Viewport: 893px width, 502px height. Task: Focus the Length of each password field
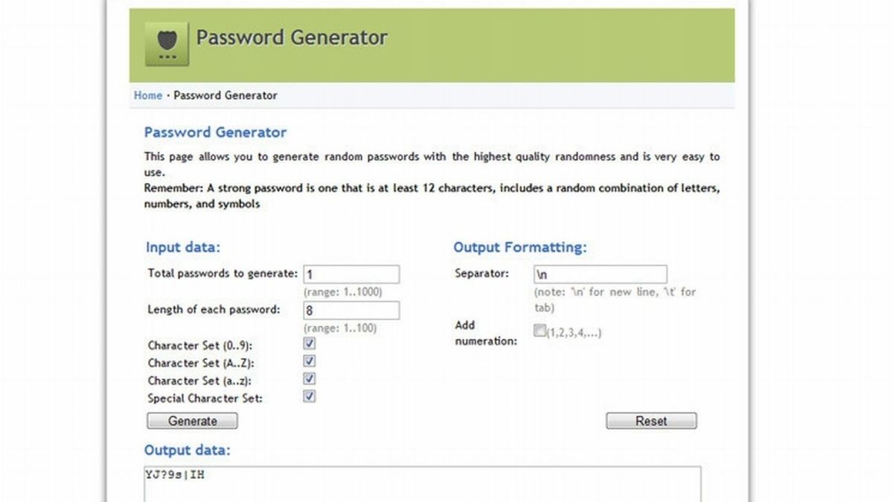(351, 310)
